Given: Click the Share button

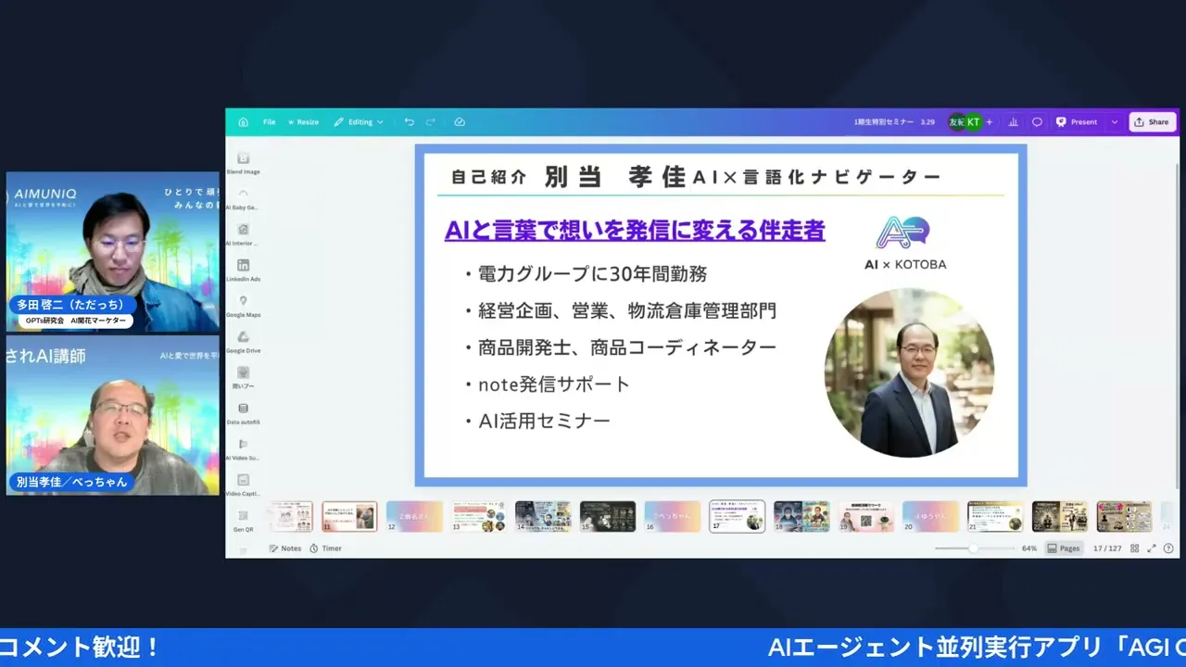Looking at the screenshot, I should click(1152, 121).
